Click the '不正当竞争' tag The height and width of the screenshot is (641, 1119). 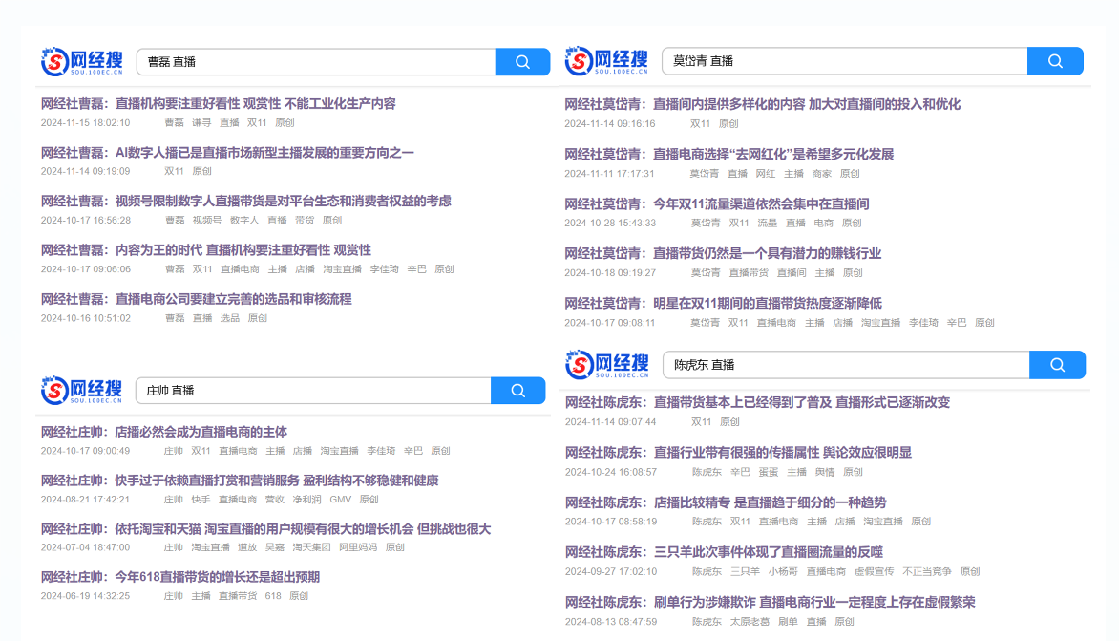point(926,572)
